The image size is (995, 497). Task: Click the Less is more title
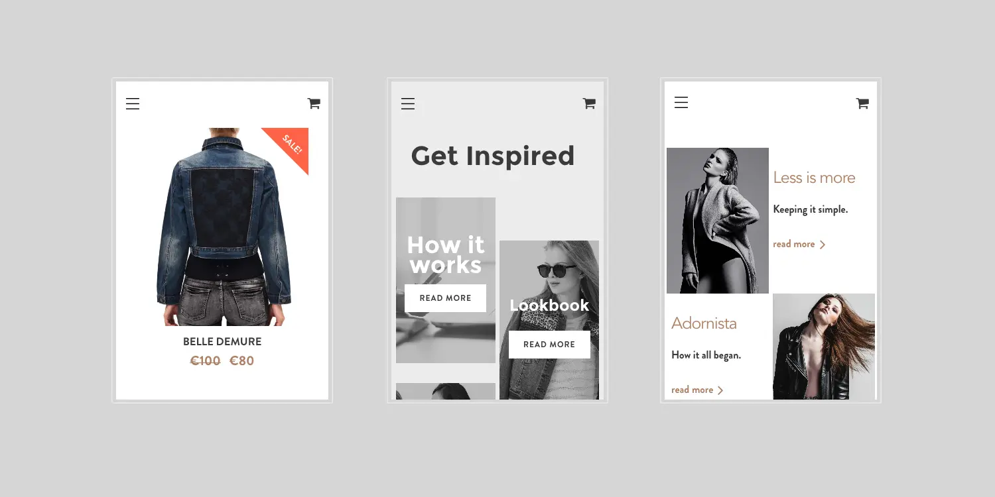point(814,178)
